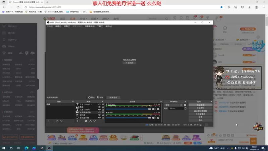Click 退出 to exit OBS
This screenshot has height=151, width=268.
pyautogui.click(x=200, y=120)
